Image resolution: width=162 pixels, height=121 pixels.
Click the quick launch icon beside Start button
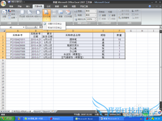click(19, 119)
